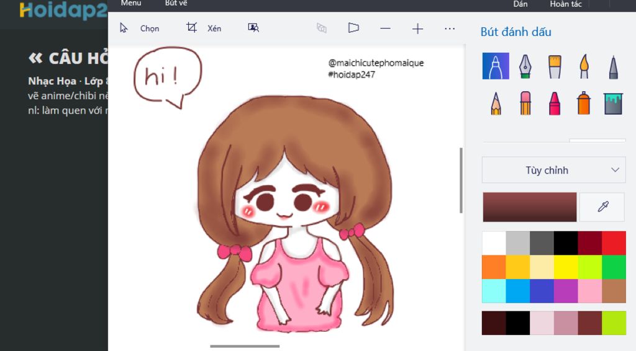Image resolution: width=636 pixels, height=351 pixels.
Task: Expand the Tùy chỉnh dropdown
Action: [x=553, y=170]
